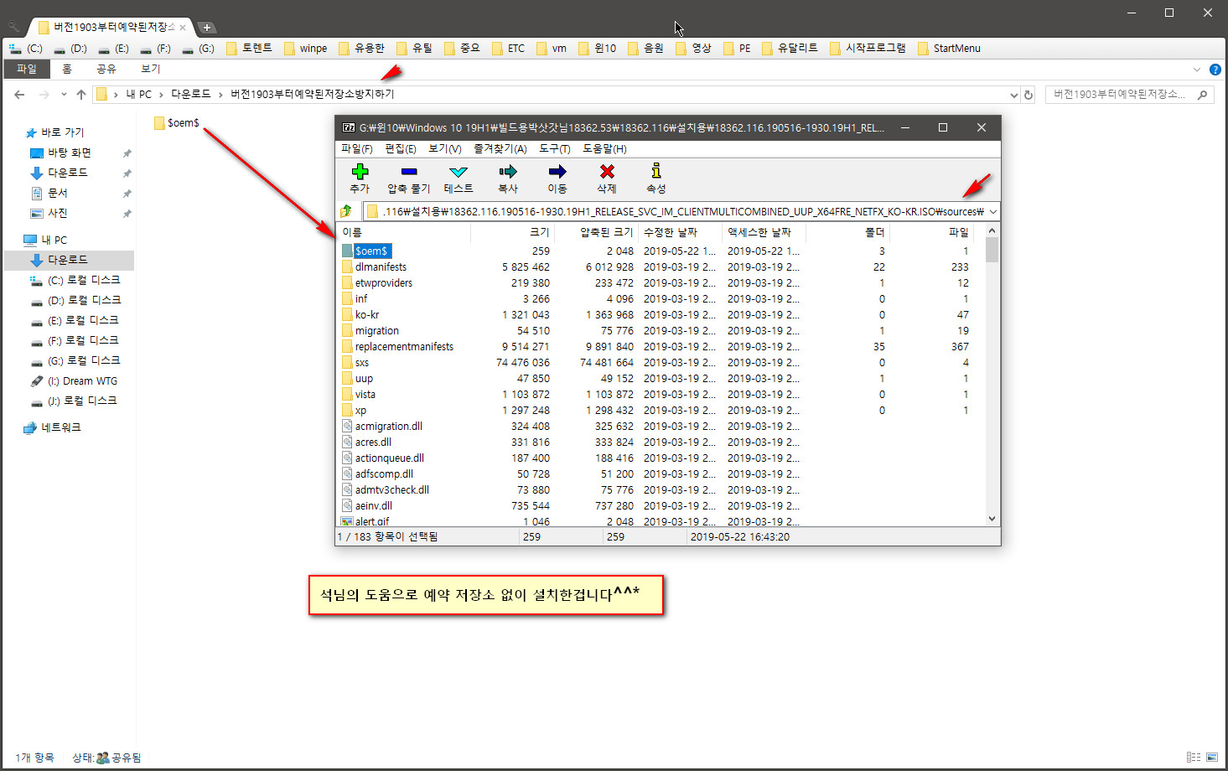Click the wrench settings icon in tab bar

point(14,27)
